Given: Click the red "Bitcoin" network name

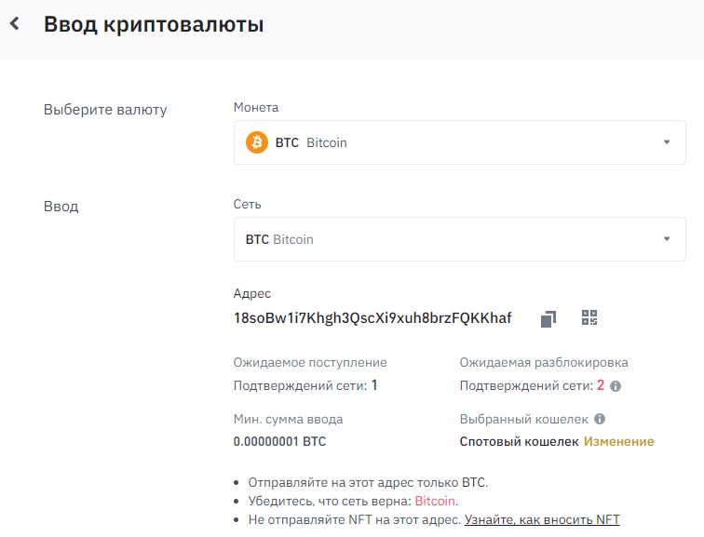Looking at the screenshot, I should pos(435,501).
